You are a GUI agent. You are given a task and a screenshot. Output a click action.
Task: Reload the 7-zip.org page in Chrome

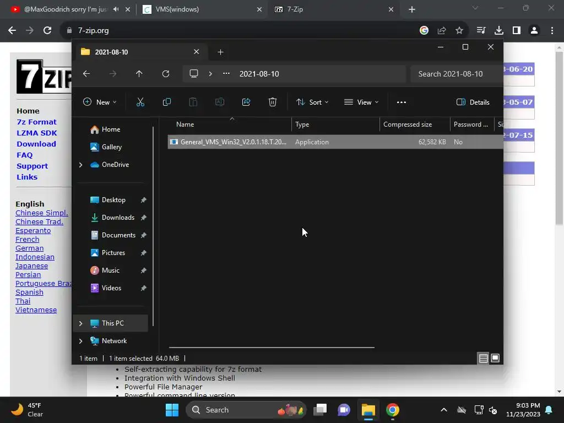click(47, 30)
